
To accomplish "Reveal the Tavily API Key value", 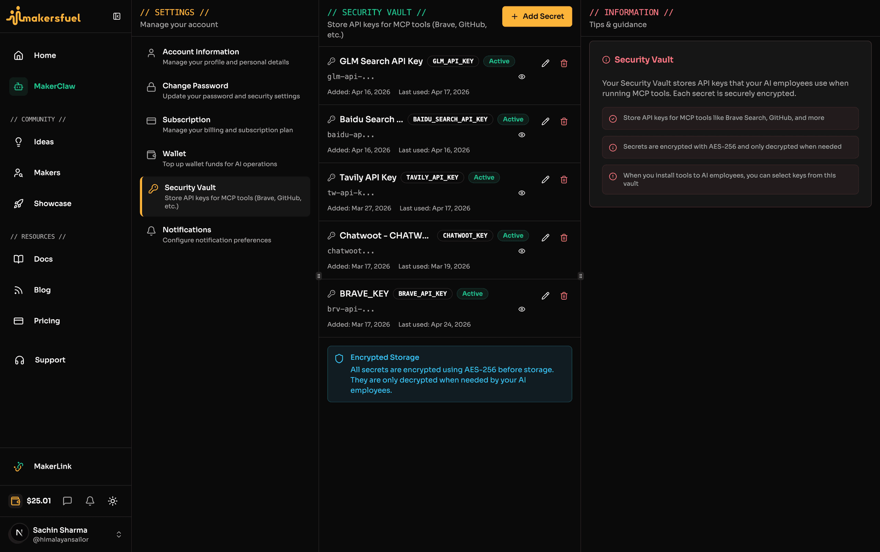I will (x=522, y=193).
